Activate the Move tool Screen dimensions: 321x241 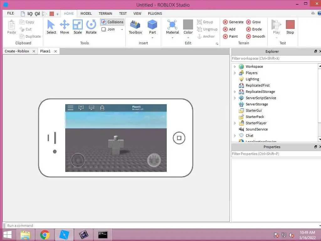pos(65,27)
